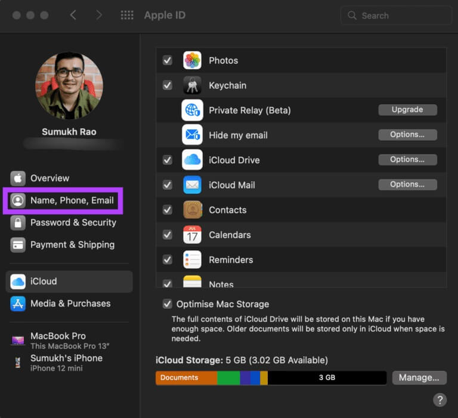Image resolution: width=458 pixels, height=418 pixels.
Task: Click the orange Documents storage segment
Action: coord(186,377)
